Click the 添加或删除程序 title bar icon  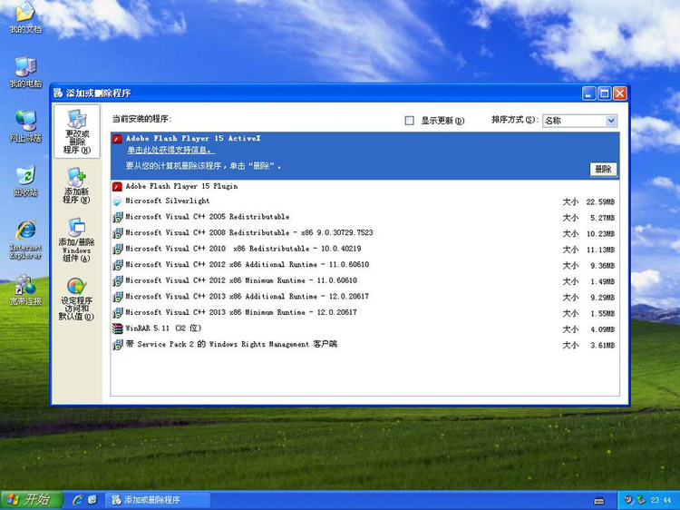click(x=58, y=93)
